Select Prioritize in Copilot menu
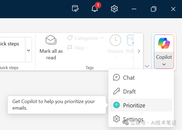 (x=141, y=105)
